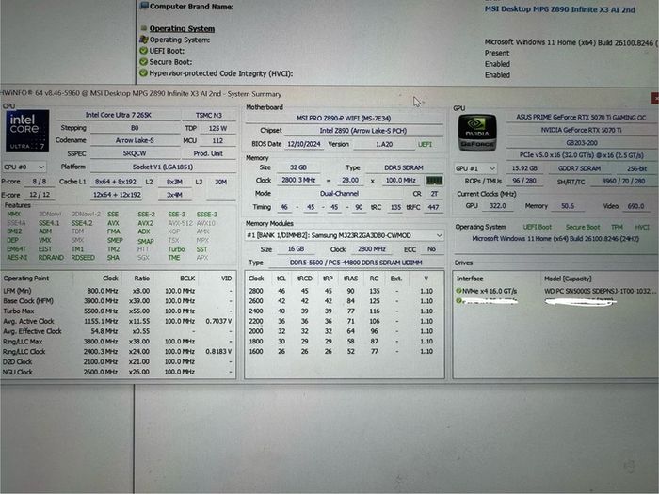Click the GPU clock 322.0 value
The width and height of the screenshot is (659, 494).
coord(497,206)
